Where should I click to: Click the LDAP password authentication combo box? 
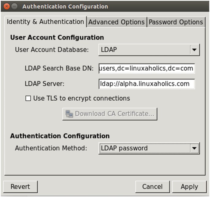[x=149, y=148]
